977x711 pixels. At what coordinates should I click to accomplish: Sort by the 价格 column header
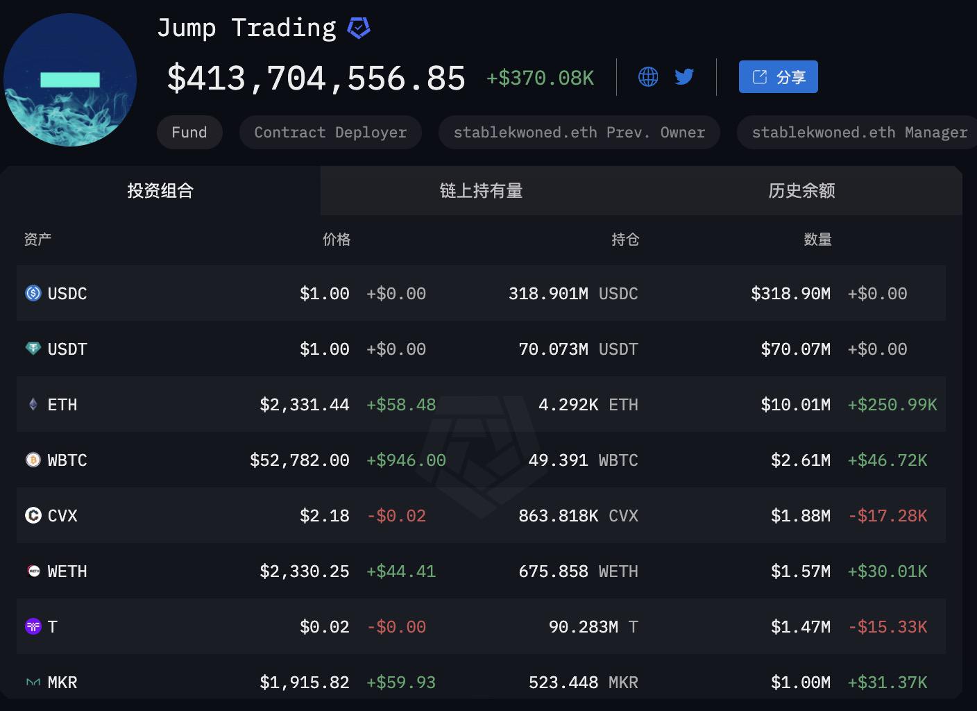(337, 240)
